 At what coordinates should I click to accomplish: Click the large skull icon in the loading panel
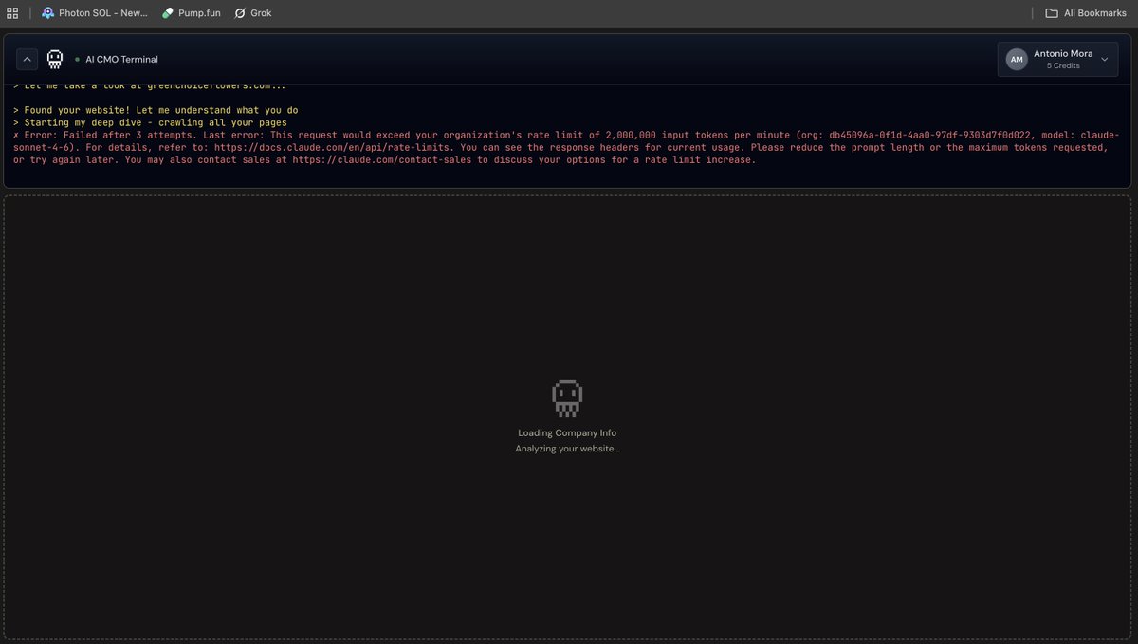click(567, 398)
